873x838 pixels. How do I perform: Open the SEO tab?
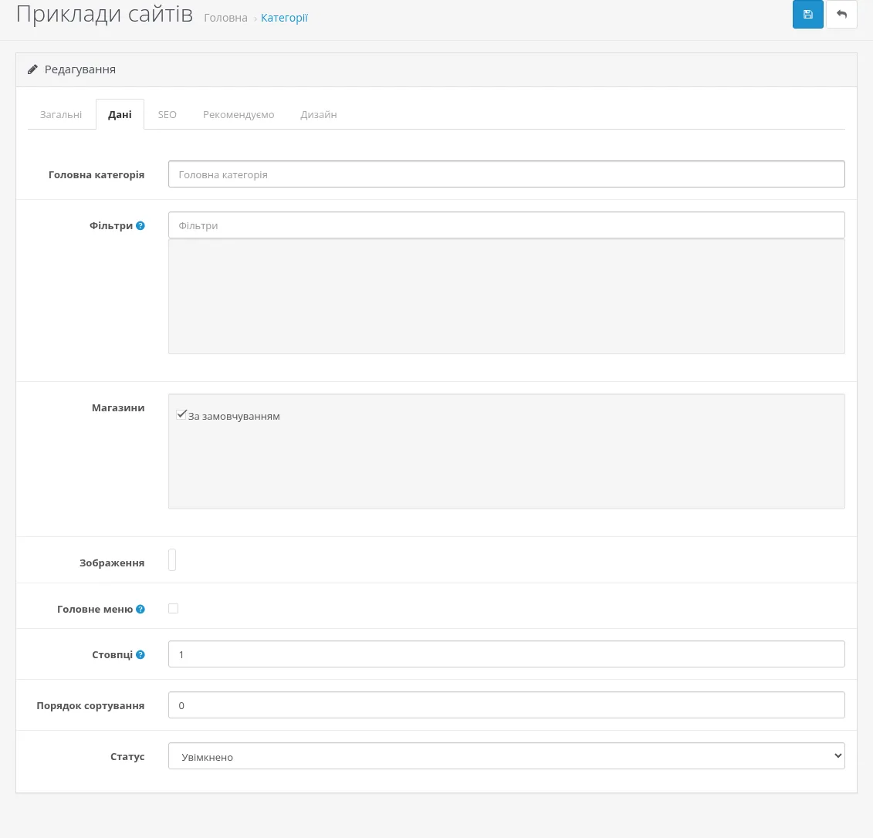coord(167,115)
